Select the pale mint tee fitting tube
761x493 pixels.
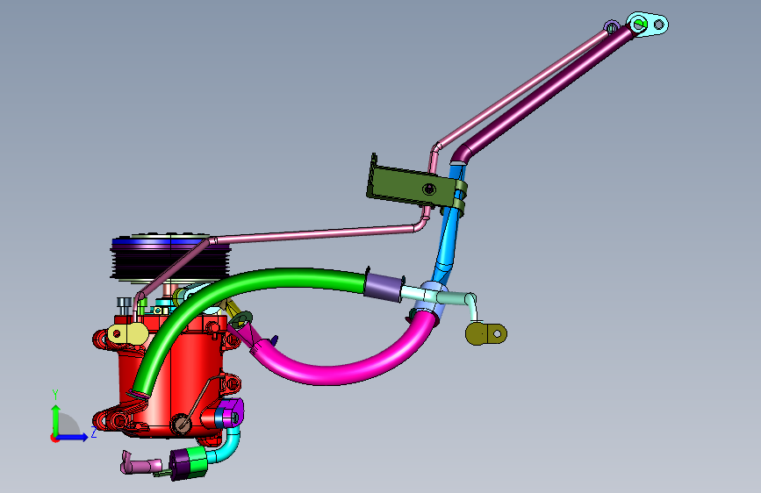439,297
